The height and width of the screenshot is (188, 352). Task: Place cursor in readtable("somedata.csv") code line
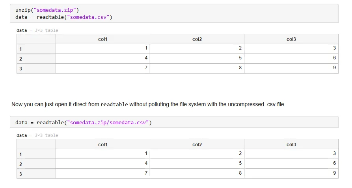pyautogui.click(x=64, y=17)
